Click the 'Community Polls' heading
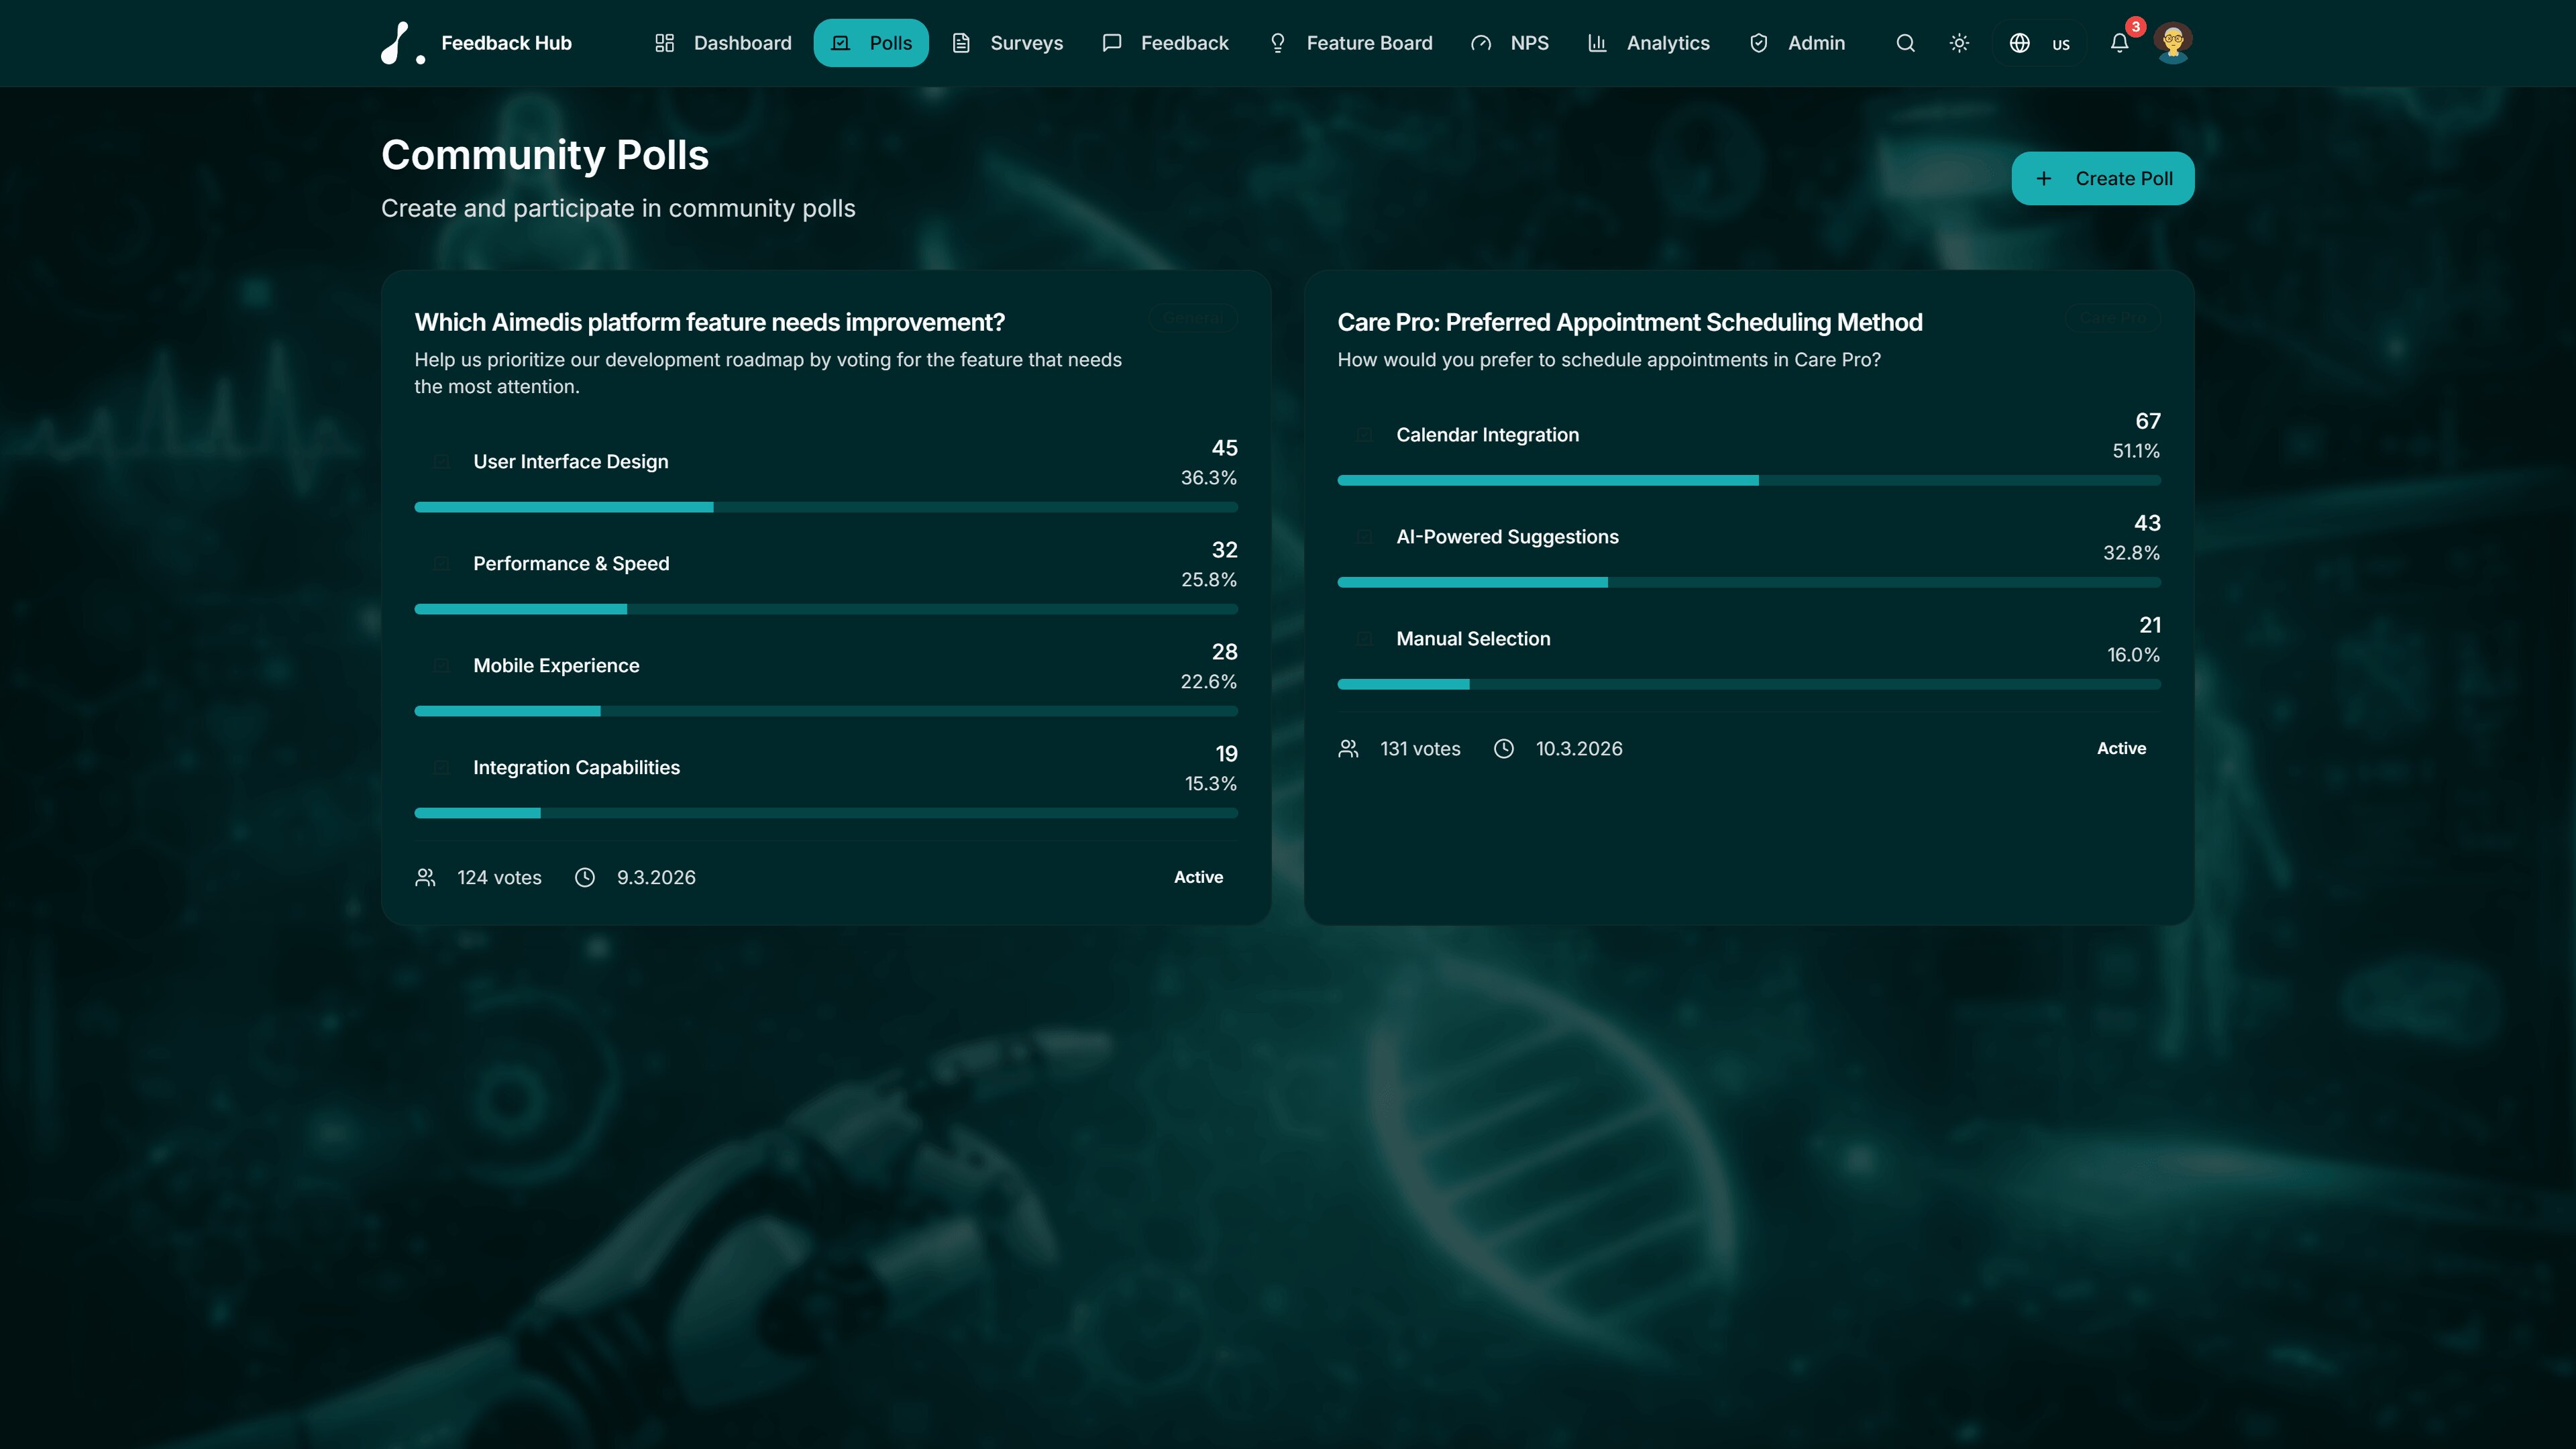The width and height of the screenshot is (2576, 1449). click(x=545, y=155)
